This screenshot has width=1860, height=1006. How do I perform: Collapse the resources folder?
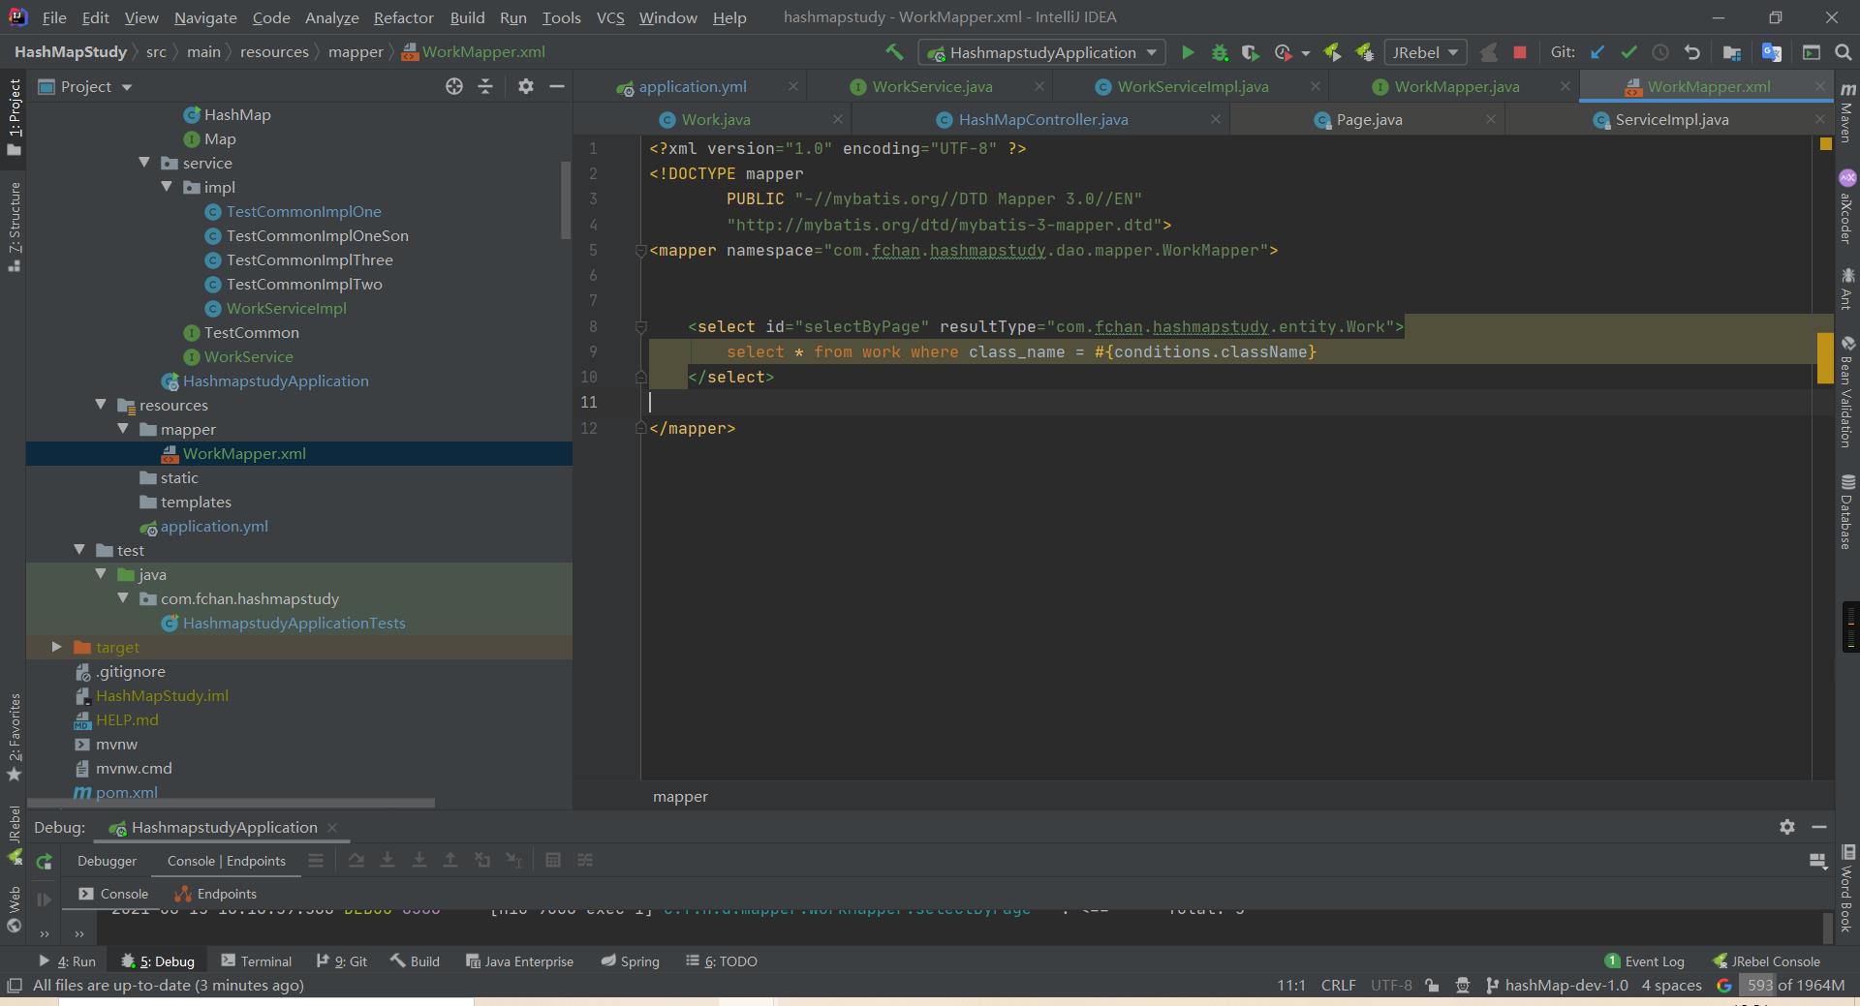(x=101, y=405)
